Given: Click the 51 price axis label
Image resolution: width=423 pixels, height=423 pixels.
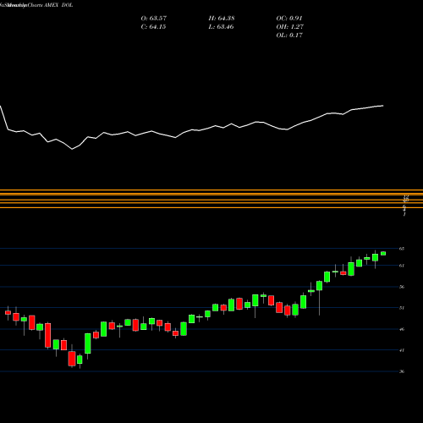Looking at the screenshot, I should [402, 308].
